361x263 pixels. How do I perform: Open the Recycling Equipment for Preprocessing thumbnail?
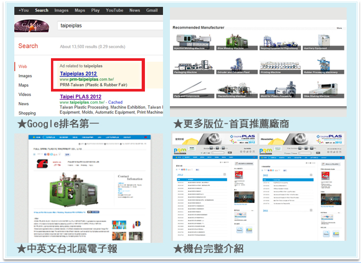coord(280,42)
